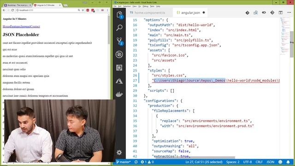
Task: Click the editor horizontal scrollbar
Action: [x=195, y=158]
